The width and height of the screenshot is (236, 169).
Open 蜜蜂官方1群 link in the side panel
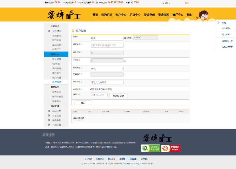(x=227, y=41)
